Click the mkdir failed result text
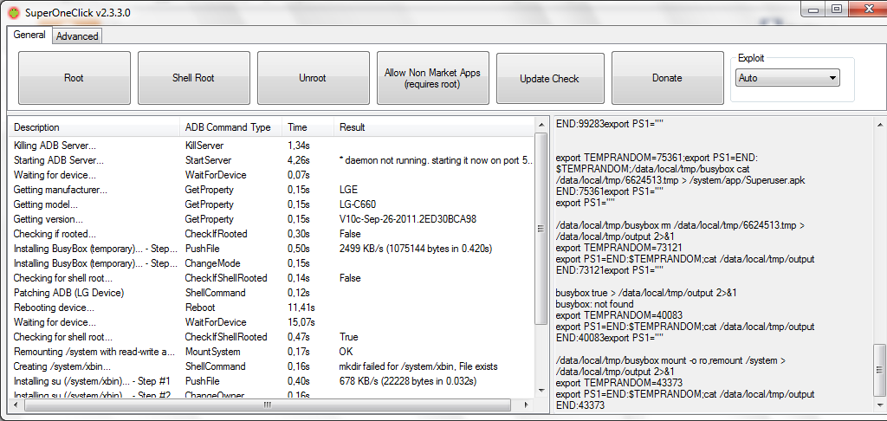The image size is (887, 421). (x=418, y=366)
